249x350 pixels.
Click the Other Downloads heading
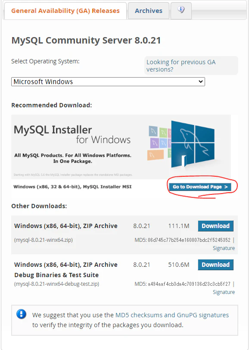[x=39, y=206]
